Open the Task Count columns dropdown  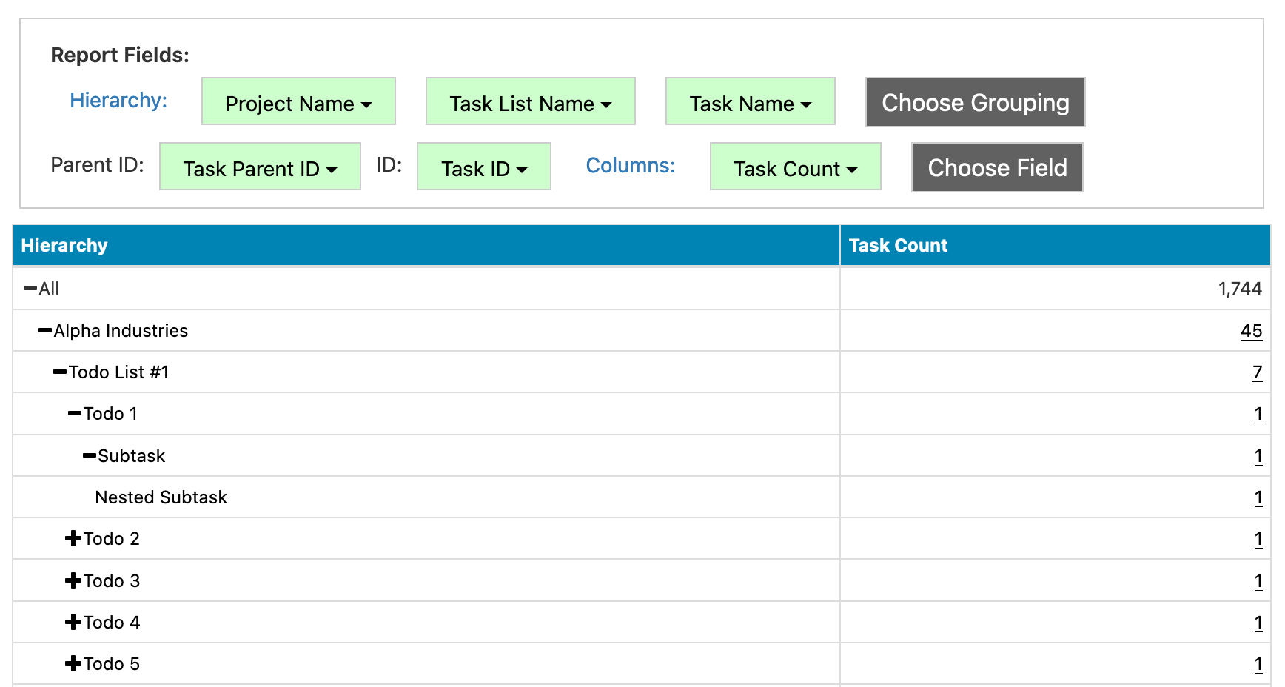tap(795, 168)
